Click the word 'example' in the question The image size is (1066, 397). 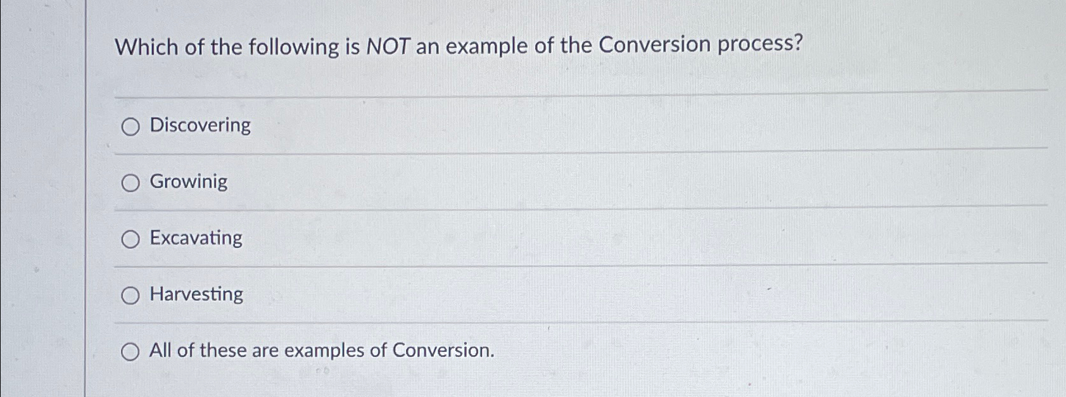[487, 46]
